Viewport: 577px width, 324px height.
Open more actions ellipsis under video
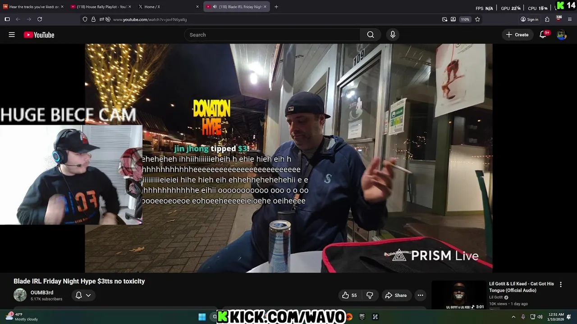(420, 295)
